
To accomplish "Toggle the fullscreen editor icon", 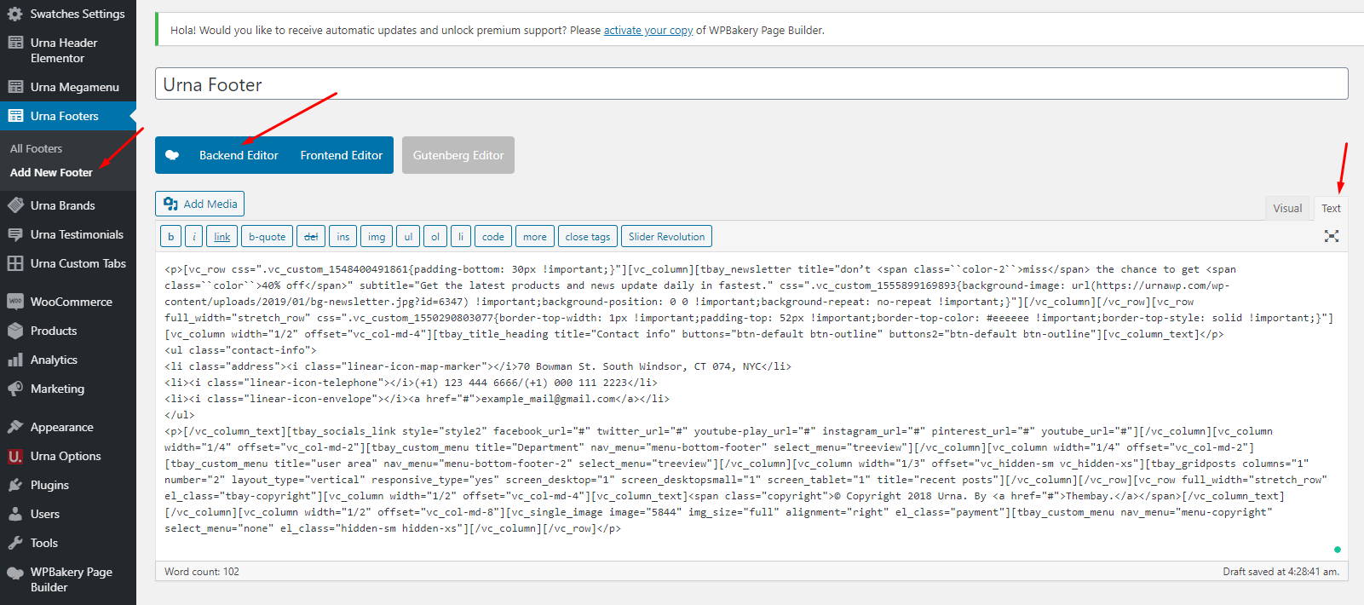I will click(1332, 236).
